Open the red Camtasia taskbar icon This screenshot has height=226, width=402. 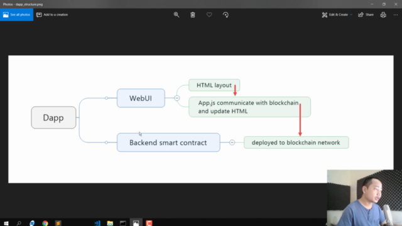(149, 223)
